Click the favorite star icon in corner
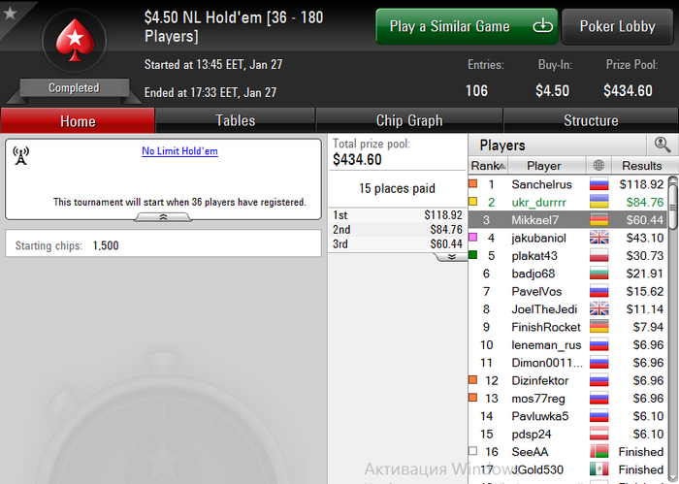The image size is (679, 484). (10, 13)
